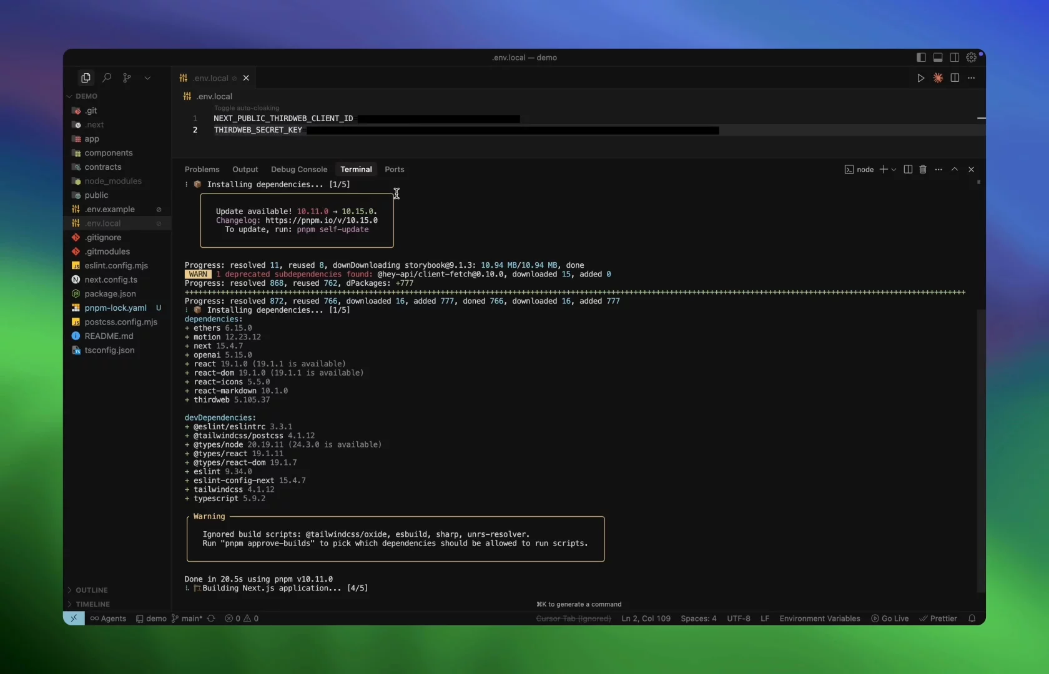This screenshot has width=1049, height=674.
Task: Open package.json in the file explorer
Action: coord(110,294)
